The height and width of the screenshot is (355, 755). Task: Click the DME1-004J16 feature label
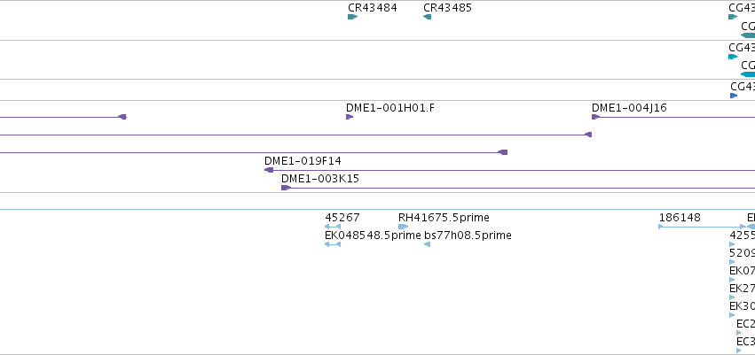629,108
